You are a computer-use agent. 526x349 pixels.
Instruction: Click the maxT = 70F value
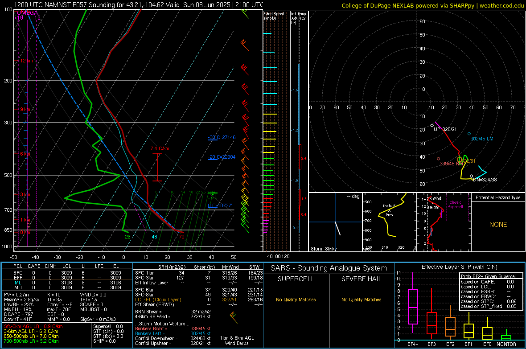[x=59, y=309]
